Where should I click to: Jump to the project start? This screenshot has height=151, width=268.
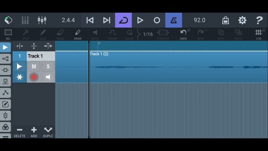point(90,20)
